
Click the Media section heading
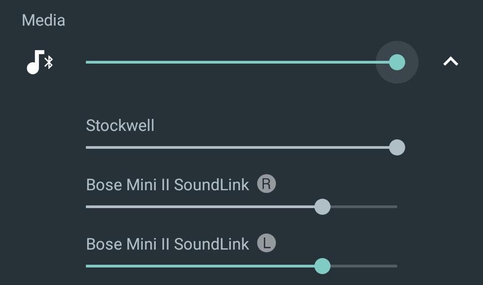click(43, 20)
